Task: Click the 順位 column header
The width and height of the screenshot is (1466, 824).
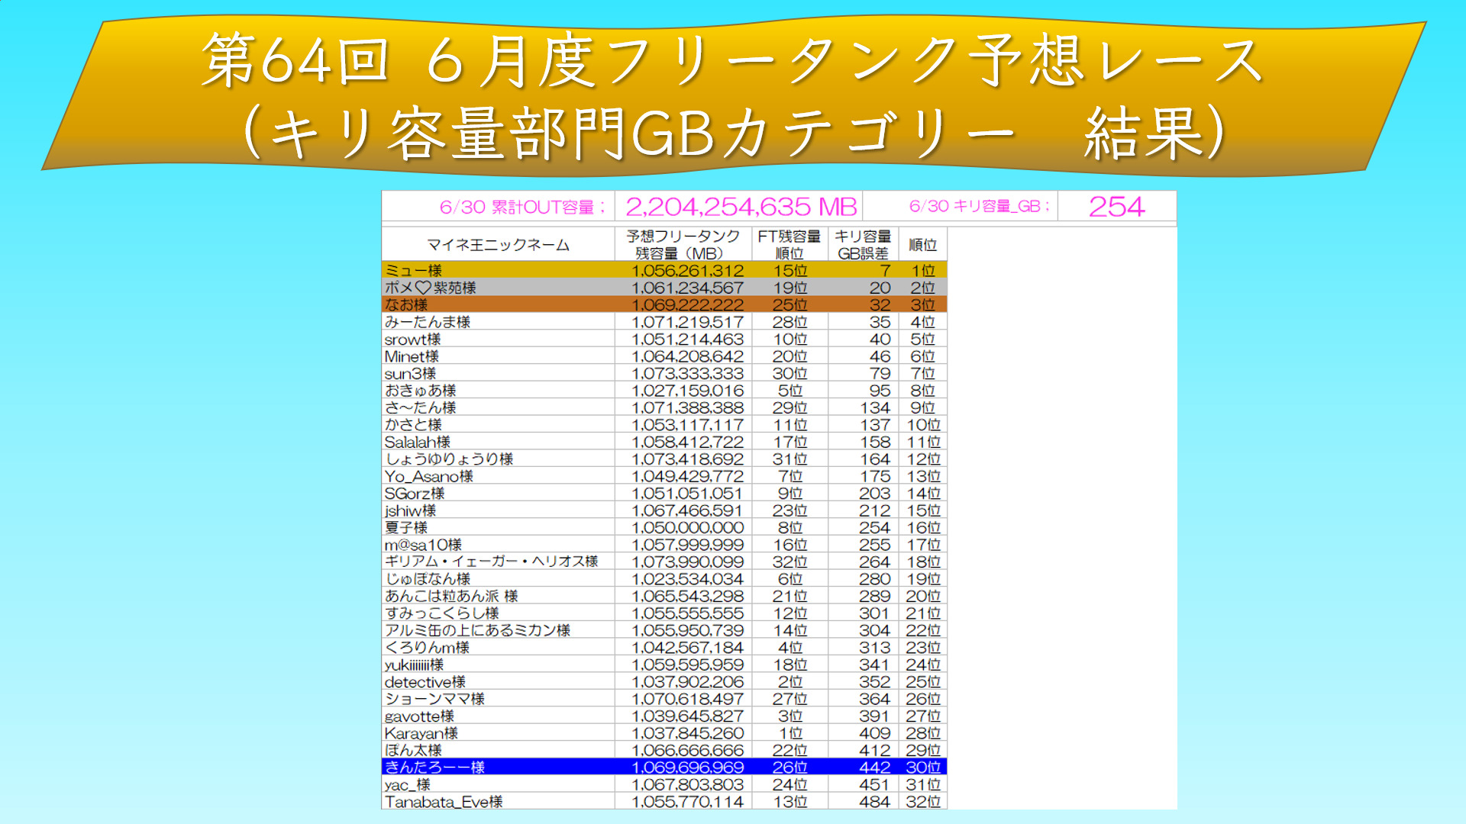Action: point(922,245)
